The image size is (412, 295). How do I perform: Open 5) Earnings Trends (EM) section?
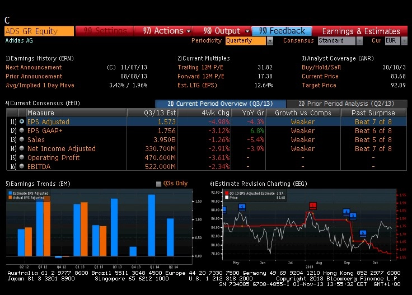pos(38,184)
